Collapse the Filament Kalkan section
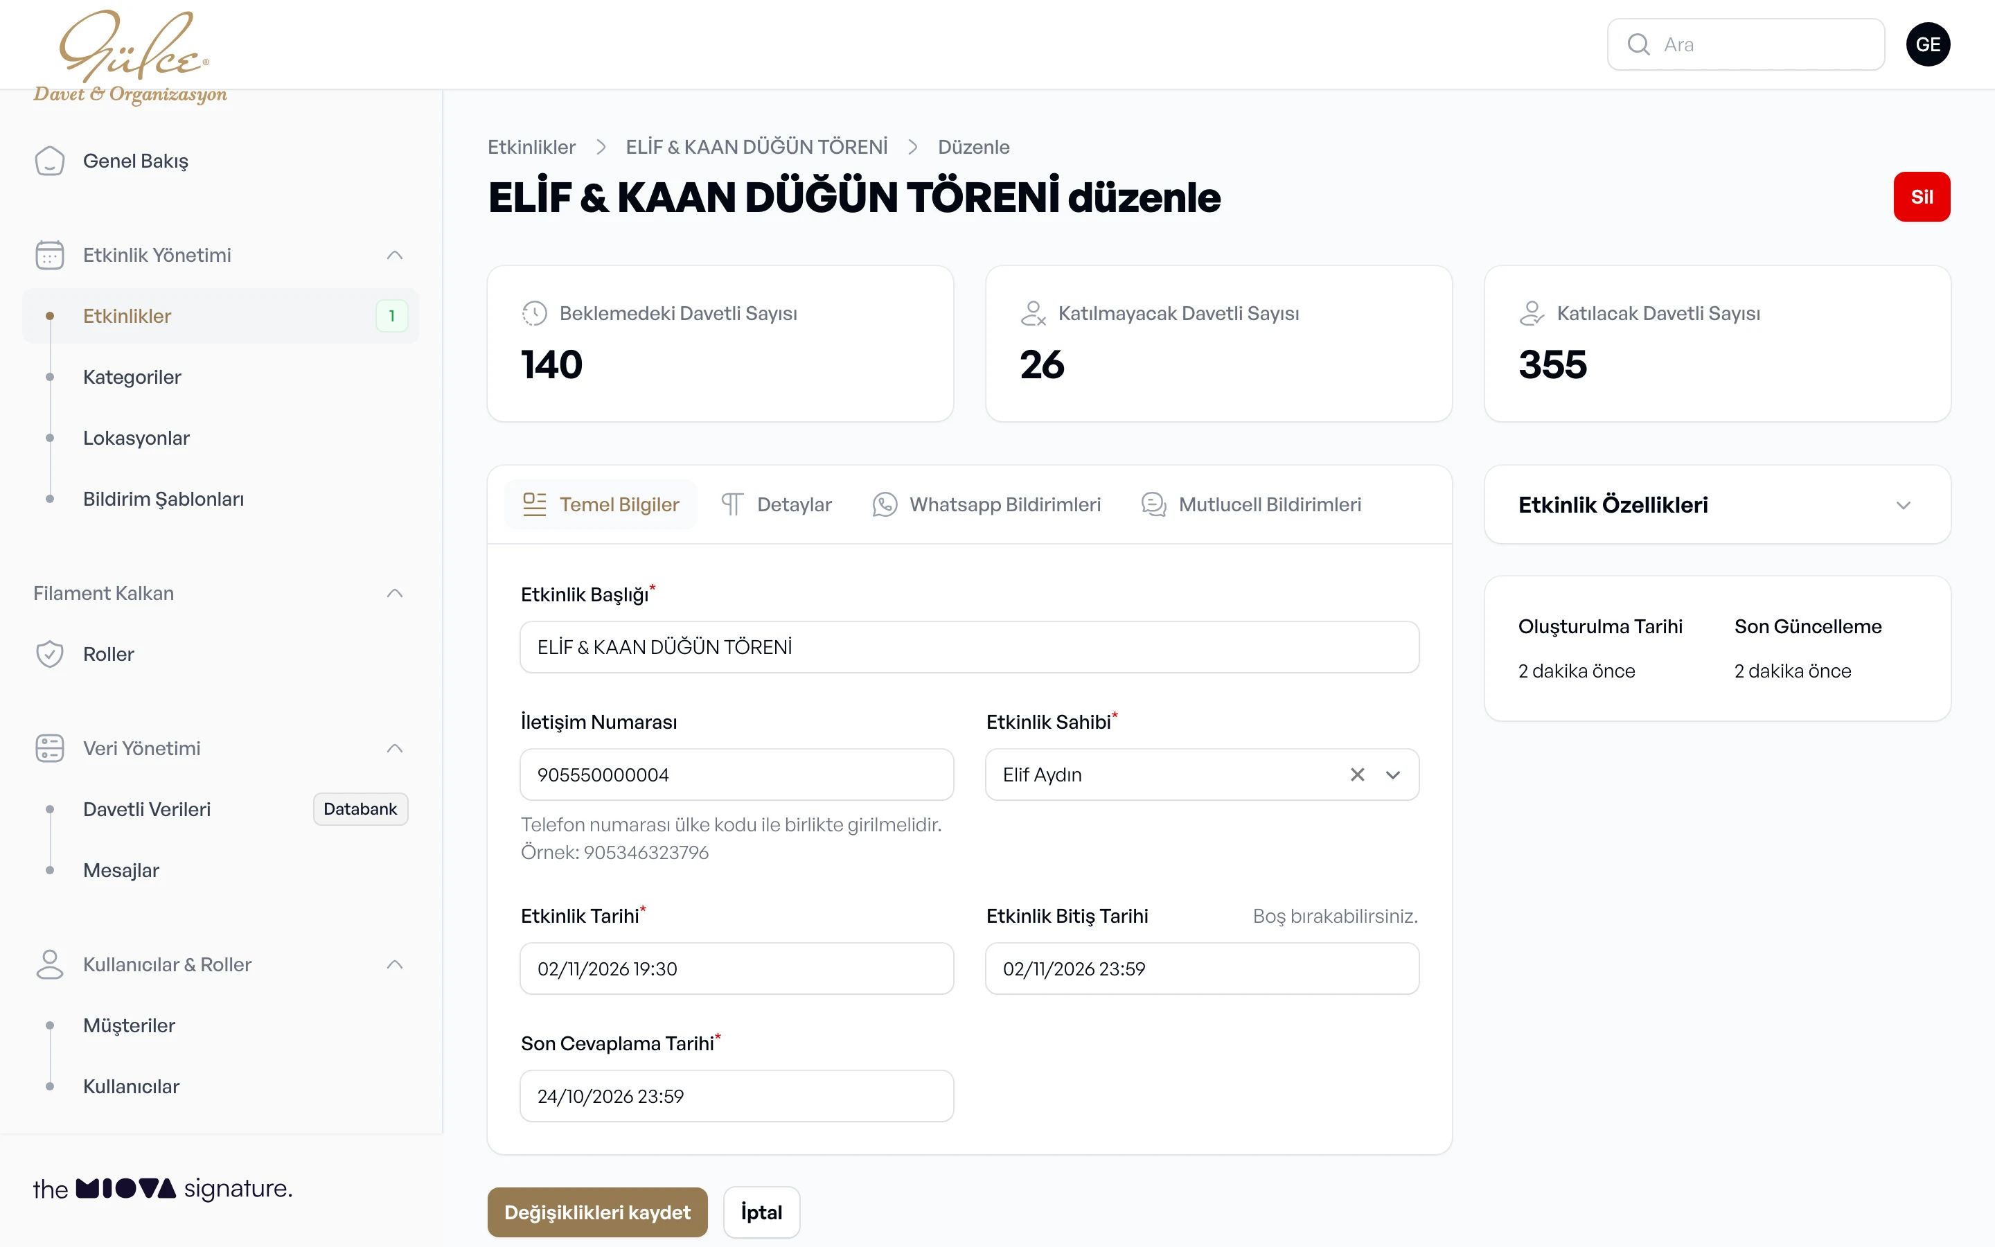 395,593
